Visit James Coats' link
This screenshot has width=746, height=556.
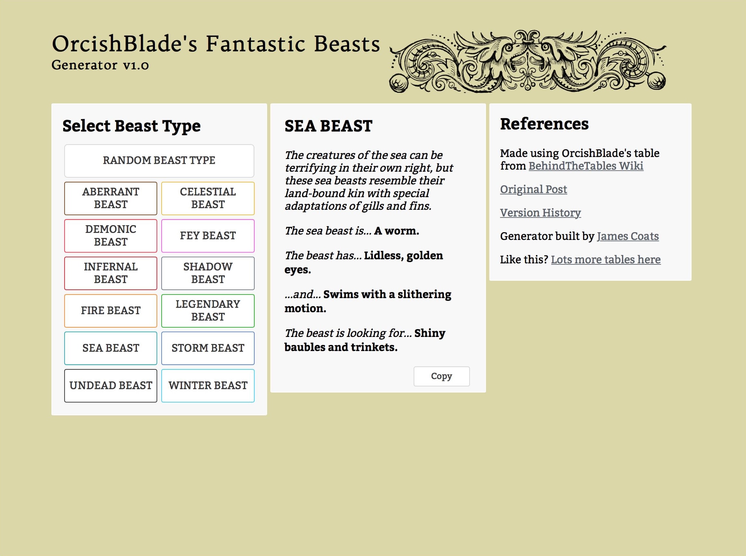pyautogui.click(x=628, y=236)
